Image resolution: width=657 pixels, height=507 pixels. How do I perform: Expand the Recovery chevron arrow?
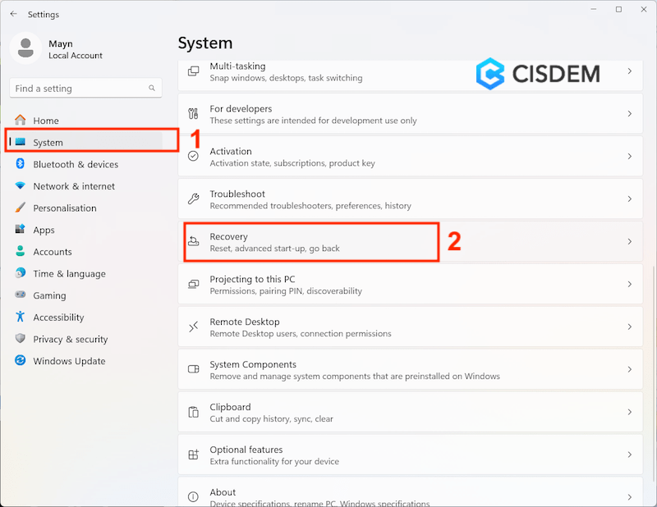630,242
